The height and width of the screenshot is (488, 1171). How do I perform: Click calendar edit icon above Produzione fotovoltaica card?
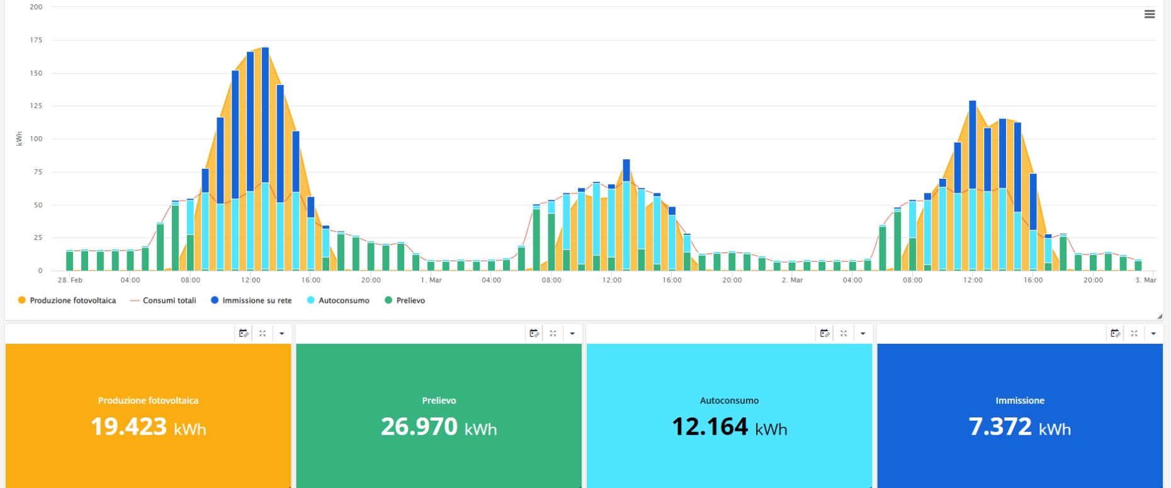tap(244, 333)
